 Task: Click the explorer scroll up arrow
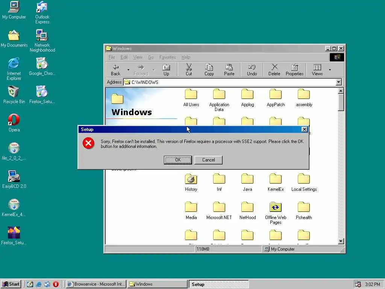(341, 91)
